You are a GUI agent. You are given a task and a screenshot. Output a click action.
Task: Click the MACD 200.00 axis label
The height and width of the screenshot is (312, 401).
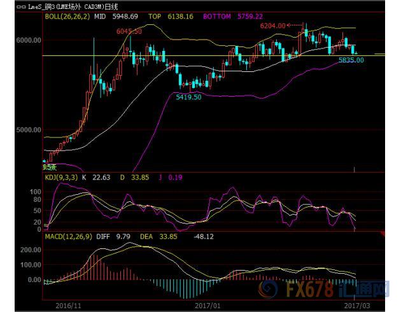(31, 250)
